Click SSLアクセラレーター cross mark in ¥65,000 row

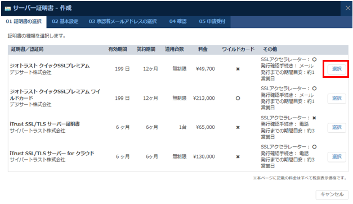(314, 118)
